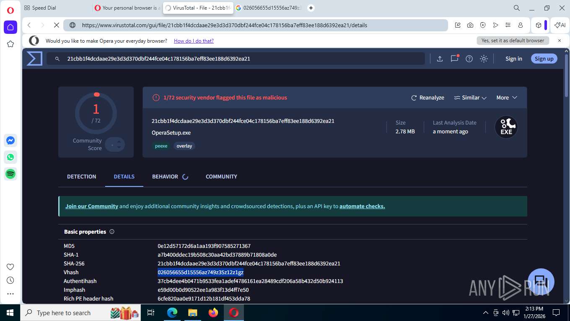Open heart pinboards sidebar icon
Image resolution: width=570 pixels, height=321 pixels.
(x=10, y=267)
